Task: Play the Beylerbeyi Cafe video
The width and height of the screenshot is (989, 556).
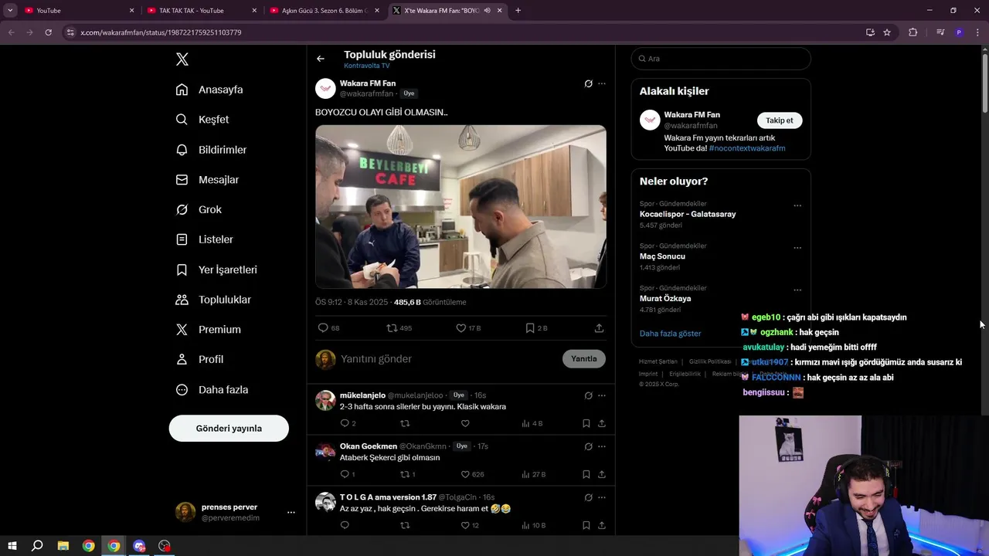Action: [461, 207]
